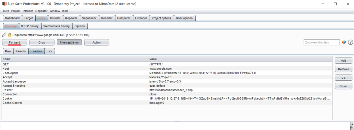Open the Window menu
The height and width of the screenshot is (130, 354).
click(x=55, y=11)
